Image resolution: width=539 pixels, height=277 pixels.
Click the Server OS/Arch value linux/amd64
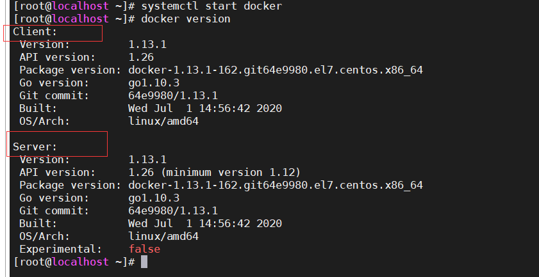pos(163,236)
